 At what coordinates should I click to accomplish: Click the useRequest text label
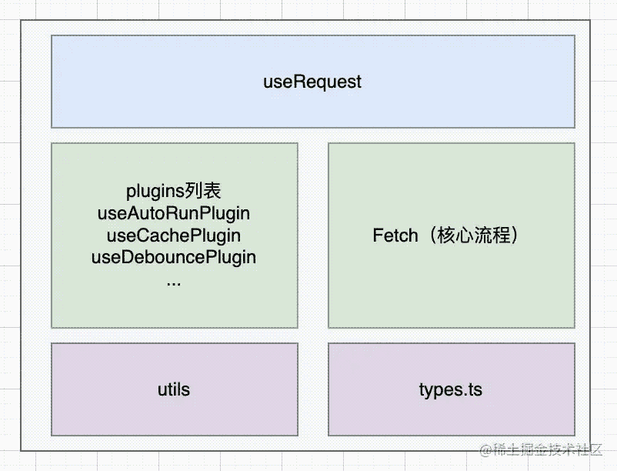tap(312, 82)
